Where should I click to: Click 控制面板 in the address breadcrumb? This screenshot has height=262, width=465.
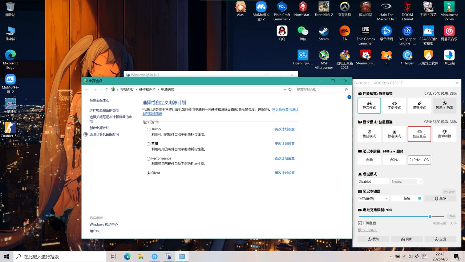click(x=127, y=90)
